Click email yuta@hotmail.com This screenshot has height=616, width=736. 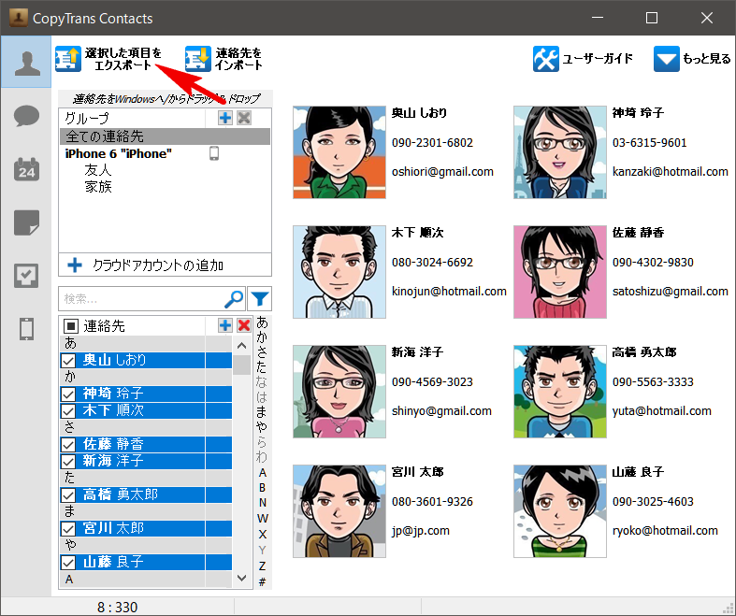coord(662,411)
